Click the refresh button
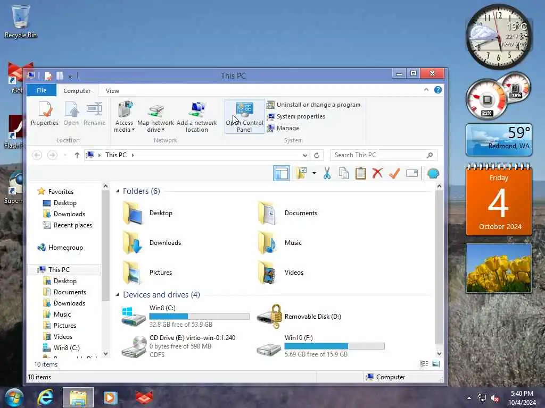The image size is (545, 408). pos(317,156)
